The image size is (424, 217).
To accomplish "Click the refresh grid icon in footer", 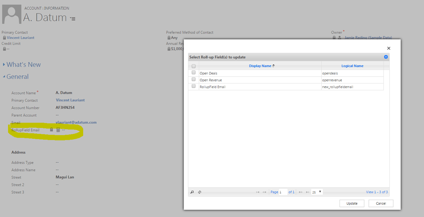I will tap(200, 192).
